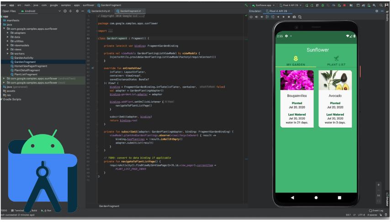Open the Avocado plant card
The image size is (392, 222).
pos(335,99)
